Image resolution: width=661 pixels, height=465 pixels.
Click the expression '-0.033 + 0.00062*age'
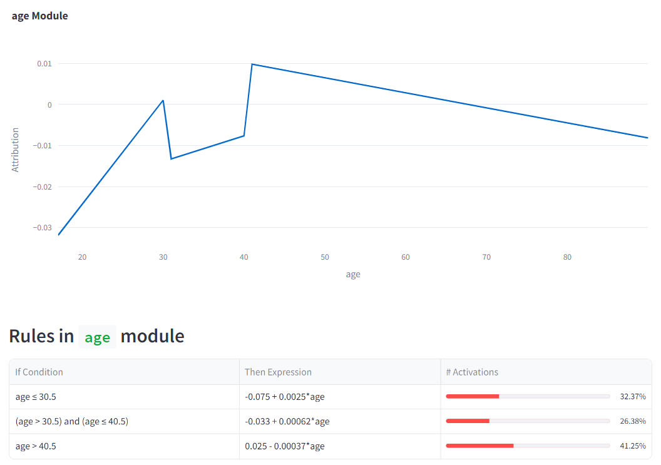287,421
